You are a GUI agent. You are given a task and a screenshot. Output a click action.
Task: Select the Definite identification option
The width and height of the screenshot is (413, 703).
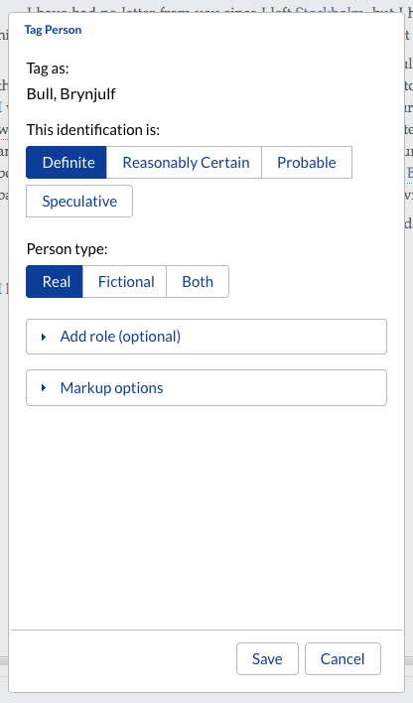point(67,162)
